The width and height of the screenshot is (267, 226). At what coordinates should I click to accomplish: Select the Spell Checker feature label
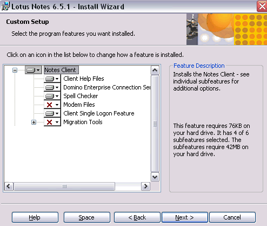81,96
